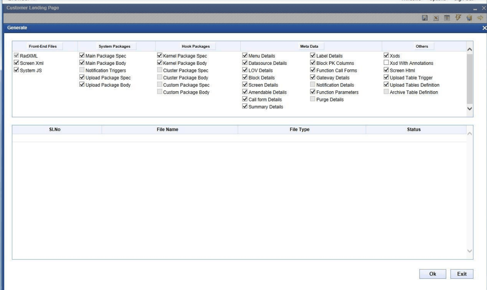Click the Meta Data header

pos(309,46)
